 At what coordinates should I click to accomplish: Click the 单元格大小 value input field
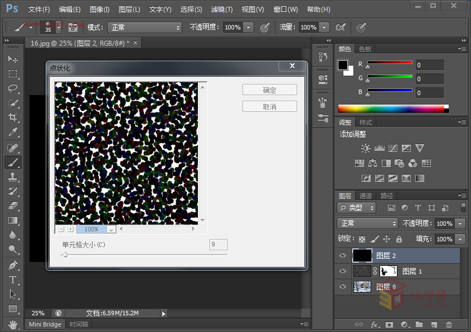tap(218, 245)
